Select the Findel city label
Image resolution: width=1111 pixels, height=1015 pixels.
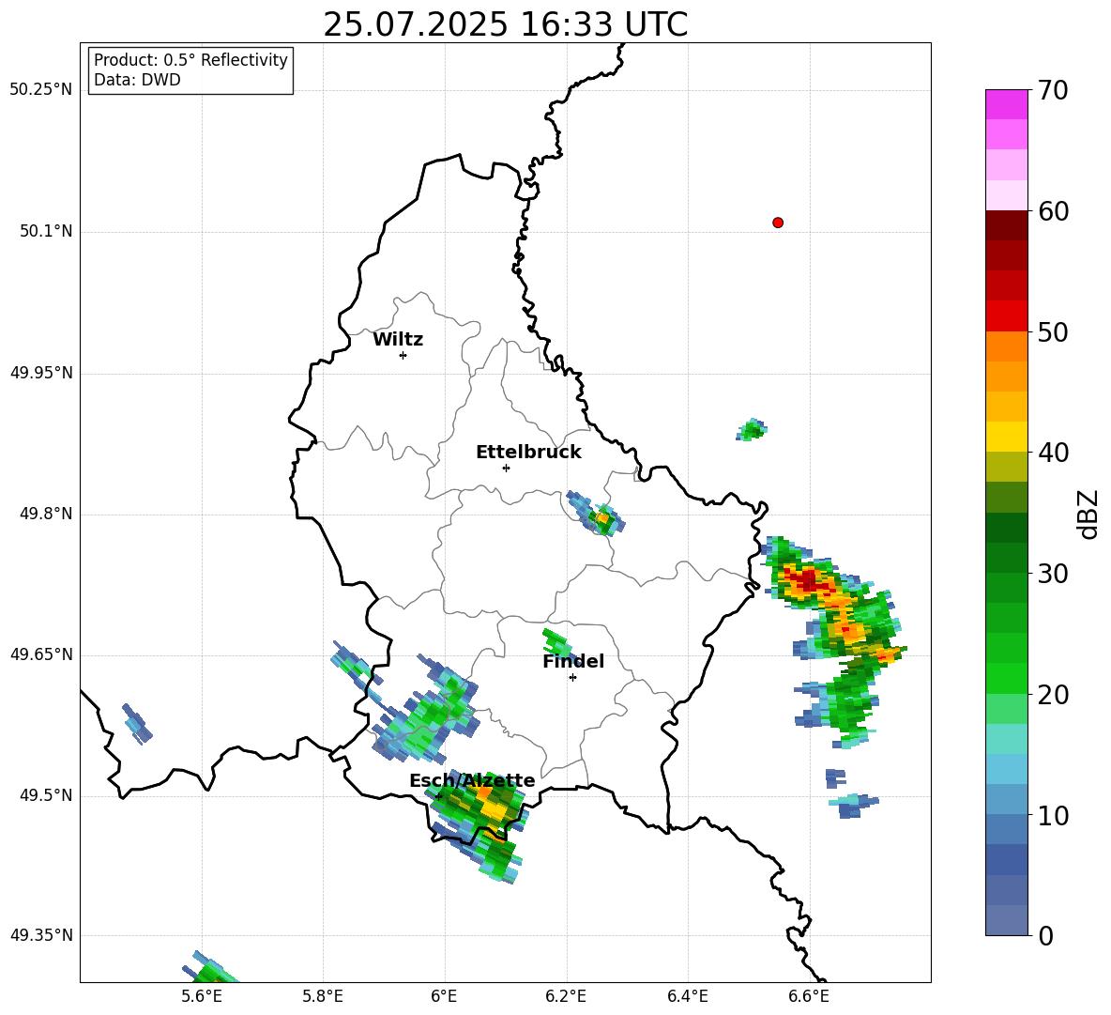(573, 662)
